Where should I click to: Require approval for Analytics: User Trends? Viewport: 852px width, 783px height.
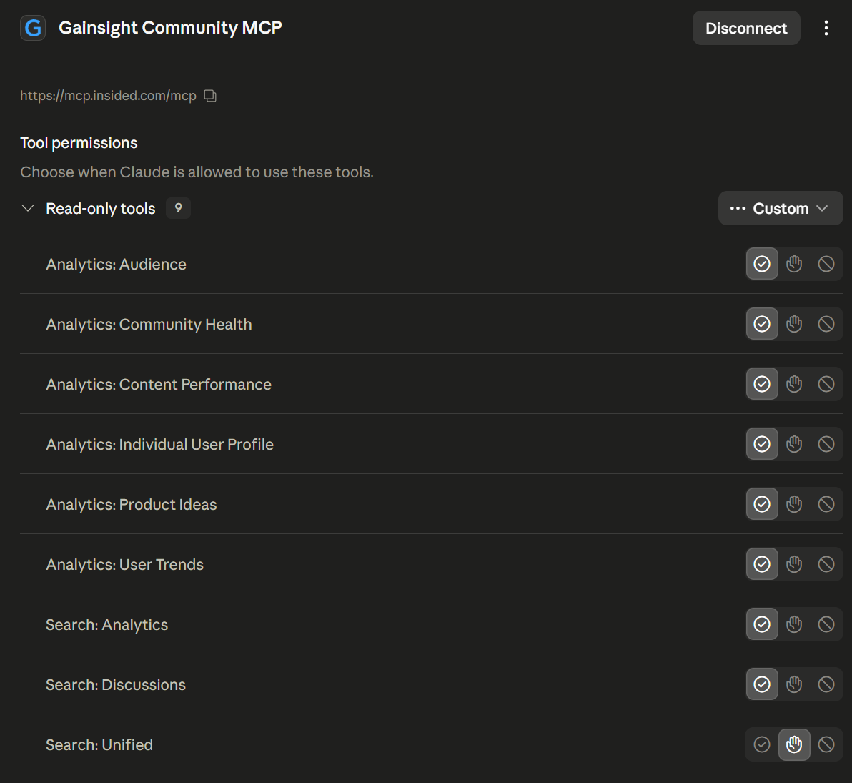[x=794, y=564]
